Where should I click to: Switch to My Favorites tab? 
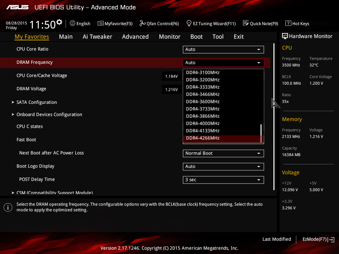click(32, 37)
